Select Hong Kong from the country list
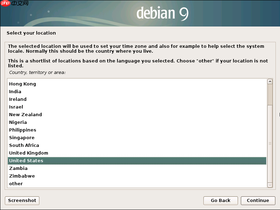This screenshot has width=280, height=210. (22, 84)
